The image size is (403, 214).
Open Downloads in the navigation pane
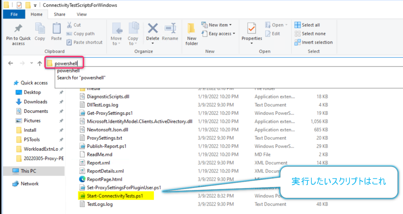[32, 102]
